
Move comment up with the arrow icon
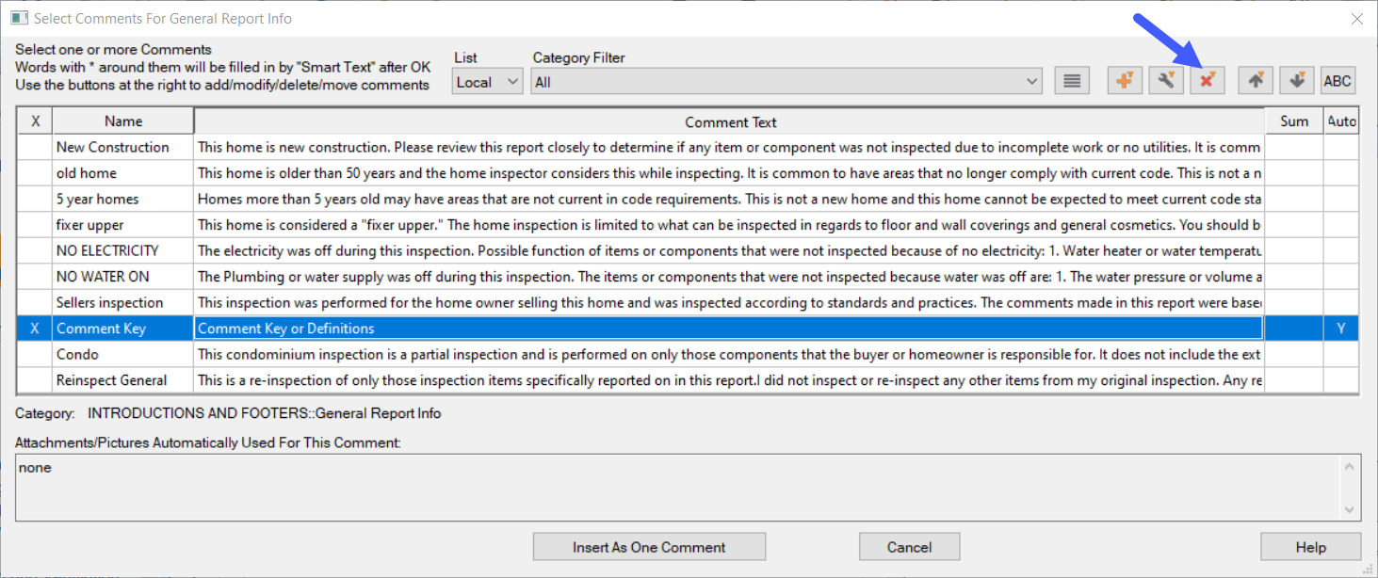pos(1256,81)
